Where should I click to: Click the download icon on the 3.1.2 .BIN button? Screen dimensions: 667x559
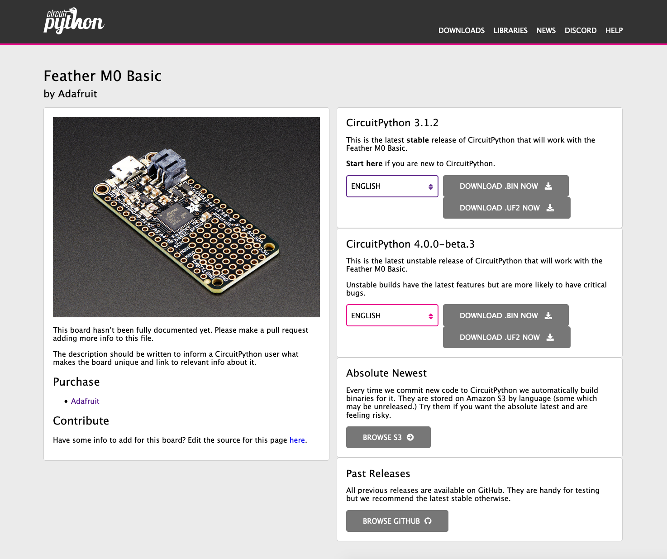[548, 186]
